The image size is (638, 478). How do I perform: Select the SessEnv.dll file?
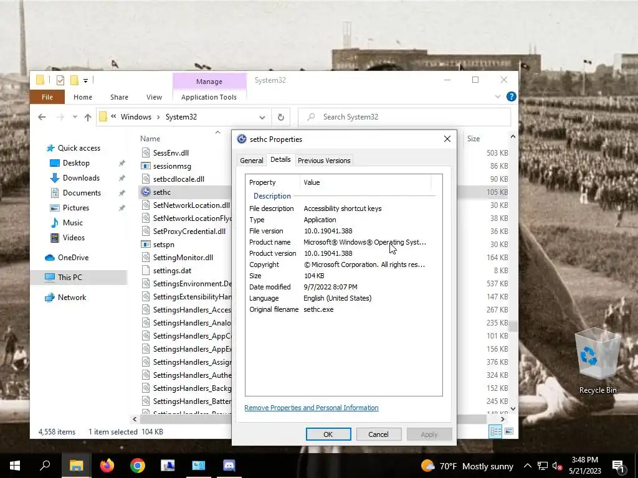point(171,153)
